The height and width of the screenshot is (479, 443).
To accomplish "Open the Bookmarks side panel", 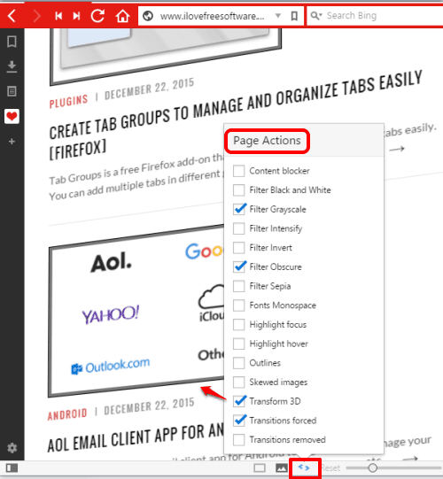I will coord(12,42).
